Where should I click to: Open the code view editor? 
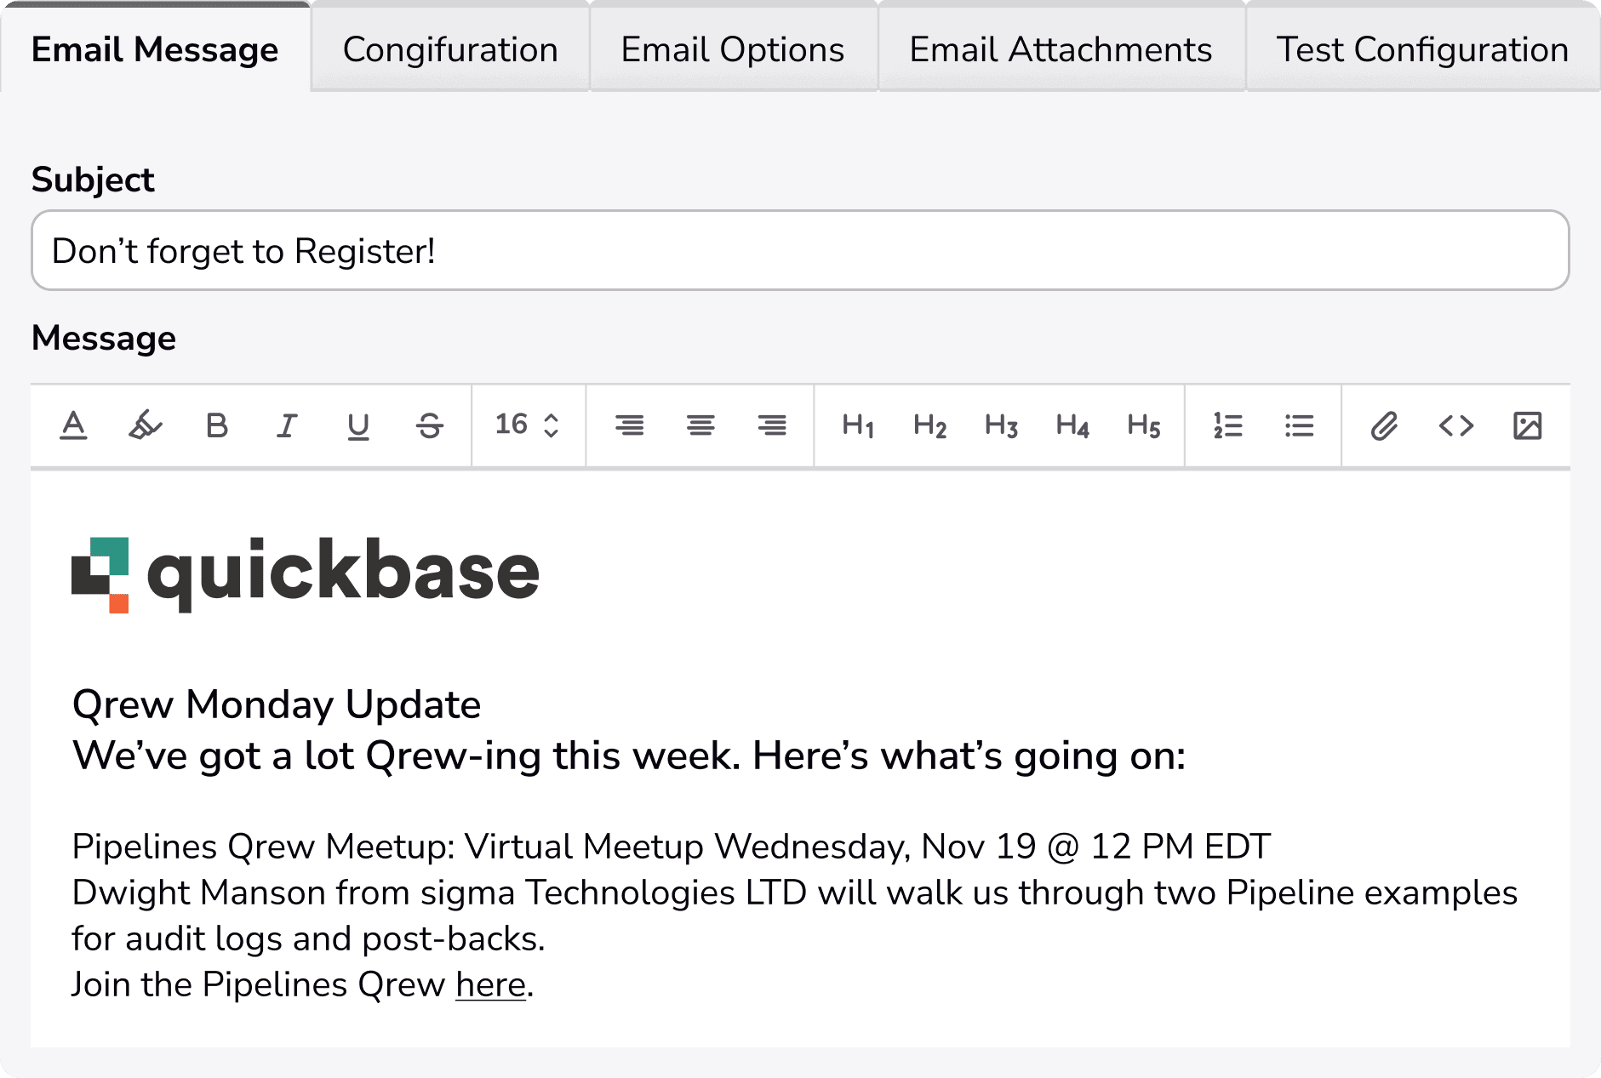point(1457,426)
